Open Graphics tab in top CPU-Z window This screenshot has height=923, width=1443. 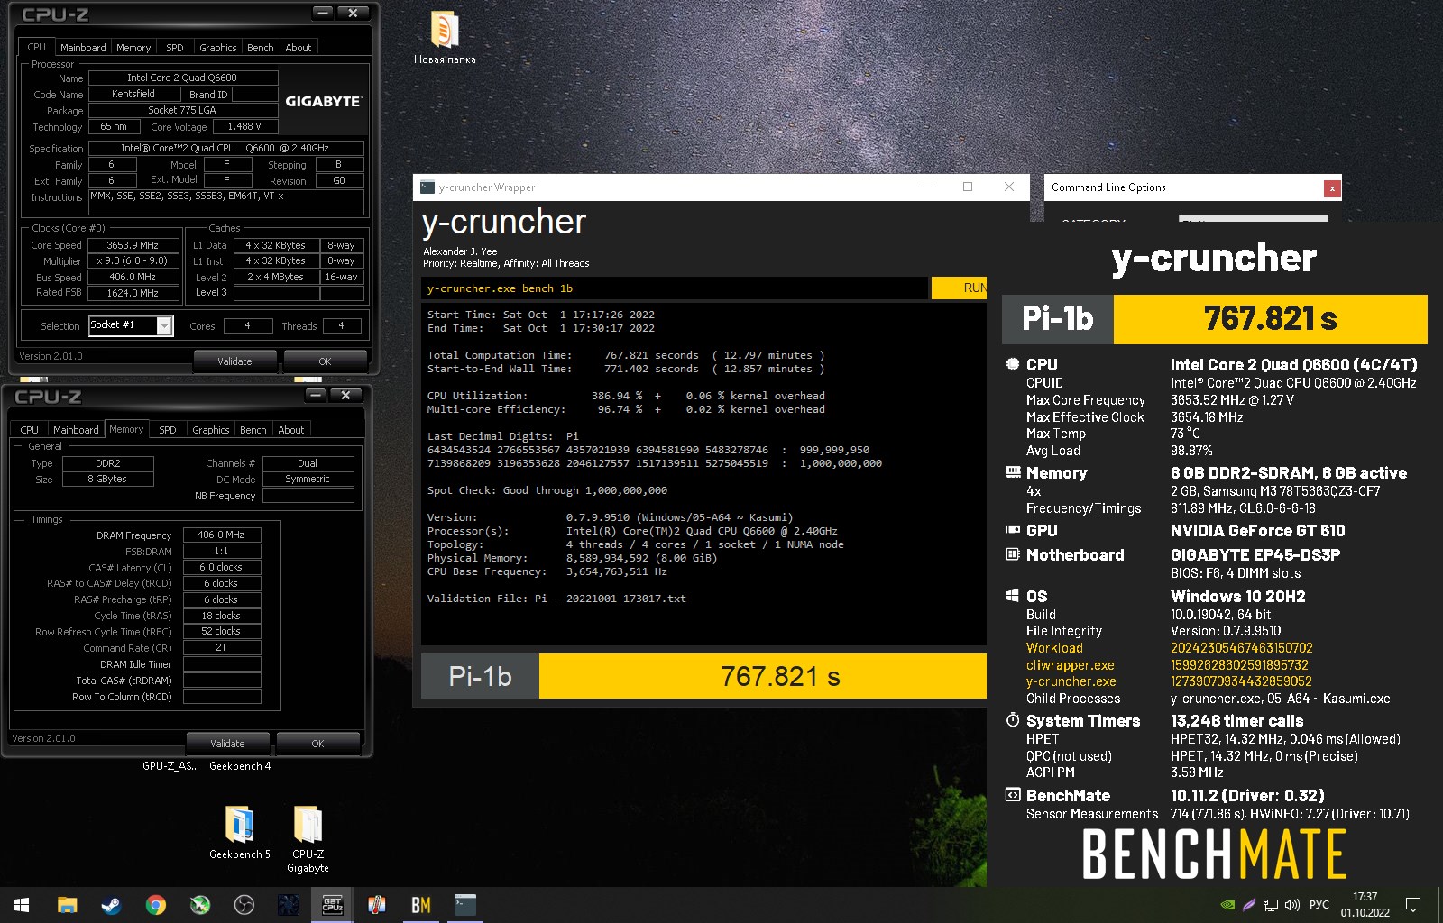click(x=218, y=48)
